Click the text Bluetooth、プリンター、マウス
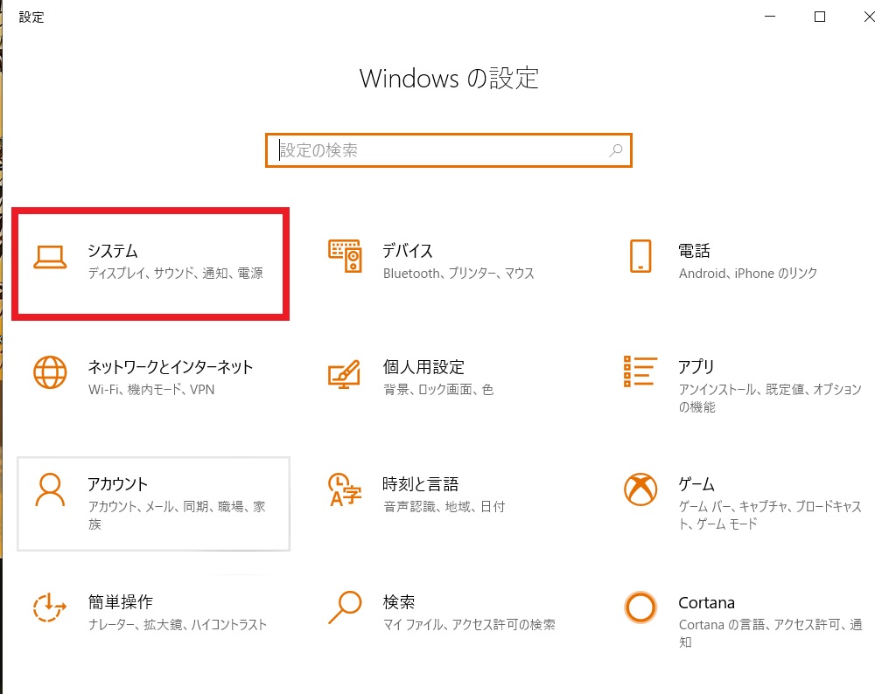This screenshot has width=889, height=694. coord(458,274)
